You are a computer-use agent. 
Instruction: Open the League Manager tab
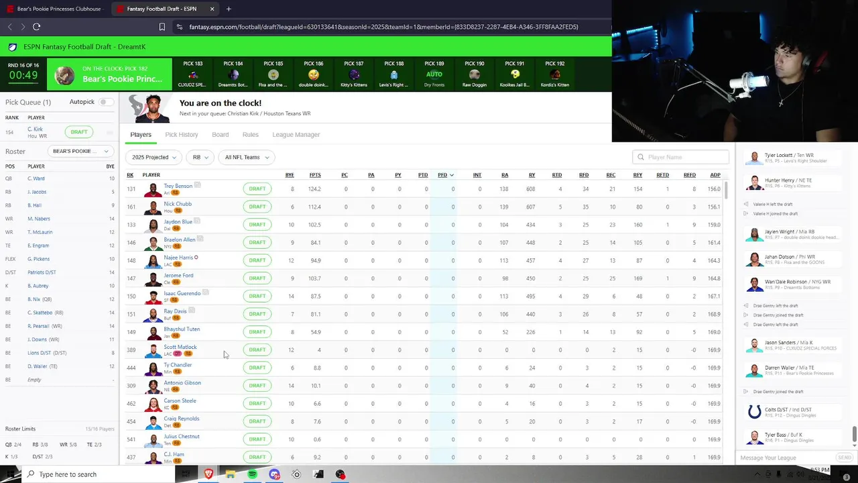coord(296,135)
